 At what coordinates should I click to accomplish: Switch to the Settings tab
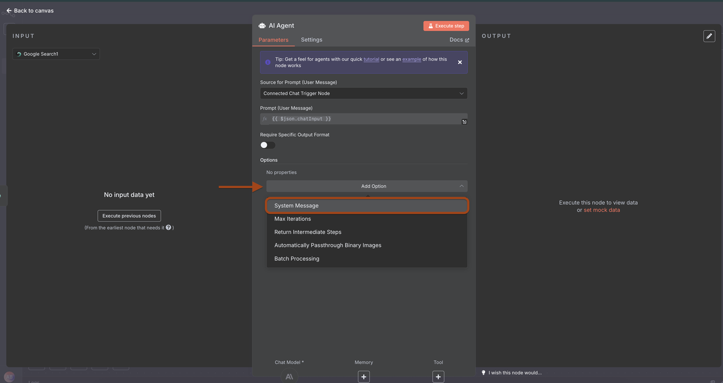[x=311, y=40]
